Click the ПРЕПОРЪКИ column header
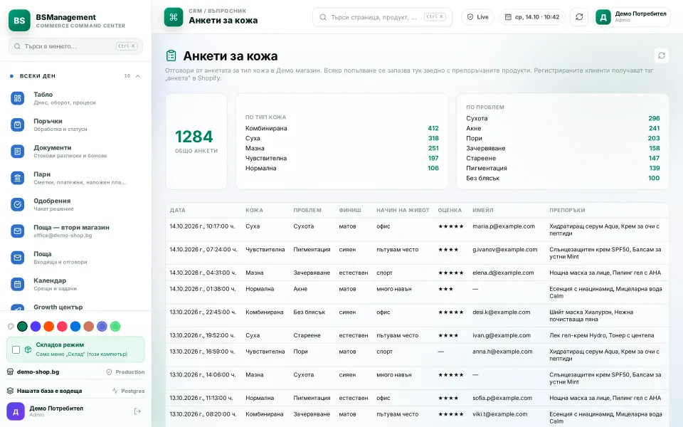 (567, 210)
